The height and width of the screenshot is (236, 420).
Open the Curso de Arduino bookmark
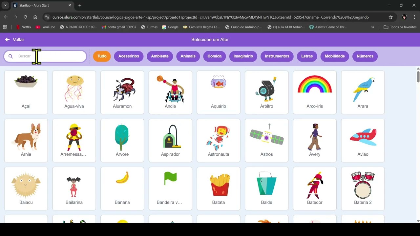244,27
